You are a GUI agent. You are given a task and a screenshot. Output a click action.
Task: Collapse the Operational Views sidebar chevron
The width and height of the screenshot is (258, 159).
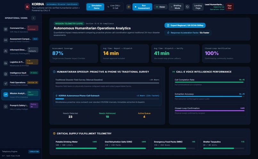[33, 18]
